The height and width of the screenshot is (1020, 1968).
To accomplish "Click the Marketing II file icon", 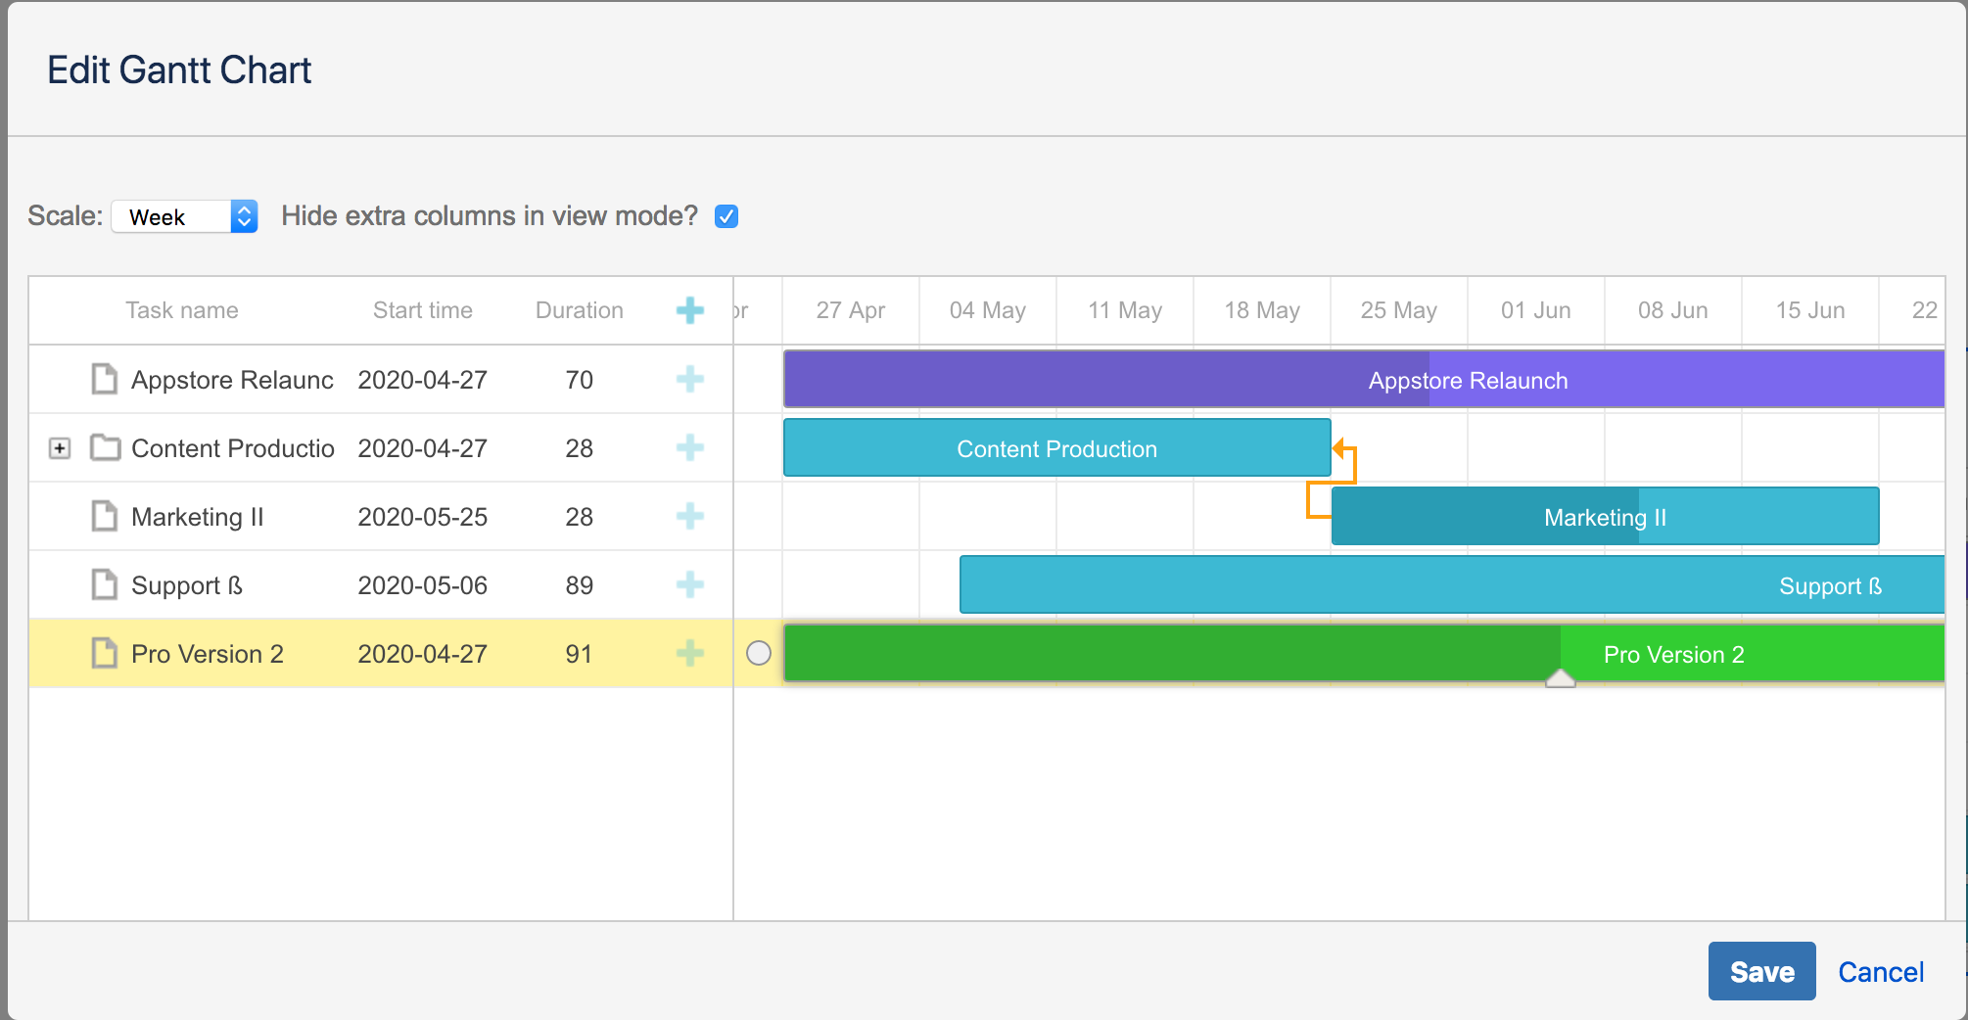I will click(105, 516).
